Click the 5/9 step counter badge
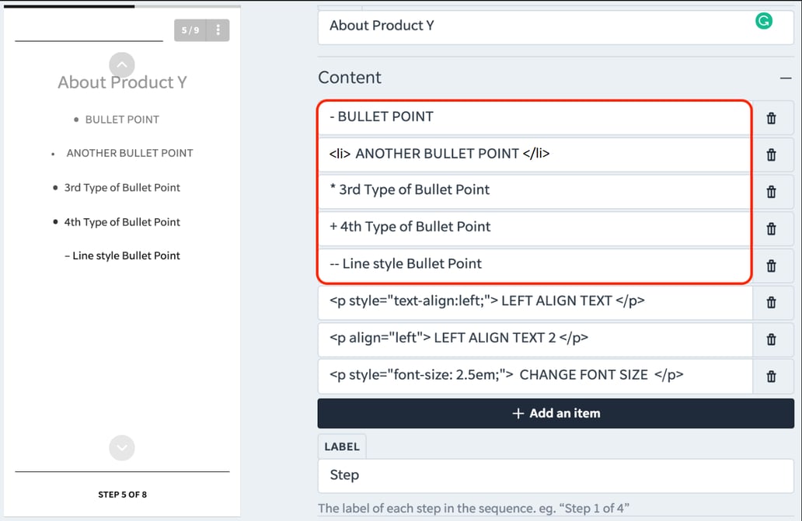Viewport: 802px width, 521px height. pyautogui.click(x=189, y=30)
